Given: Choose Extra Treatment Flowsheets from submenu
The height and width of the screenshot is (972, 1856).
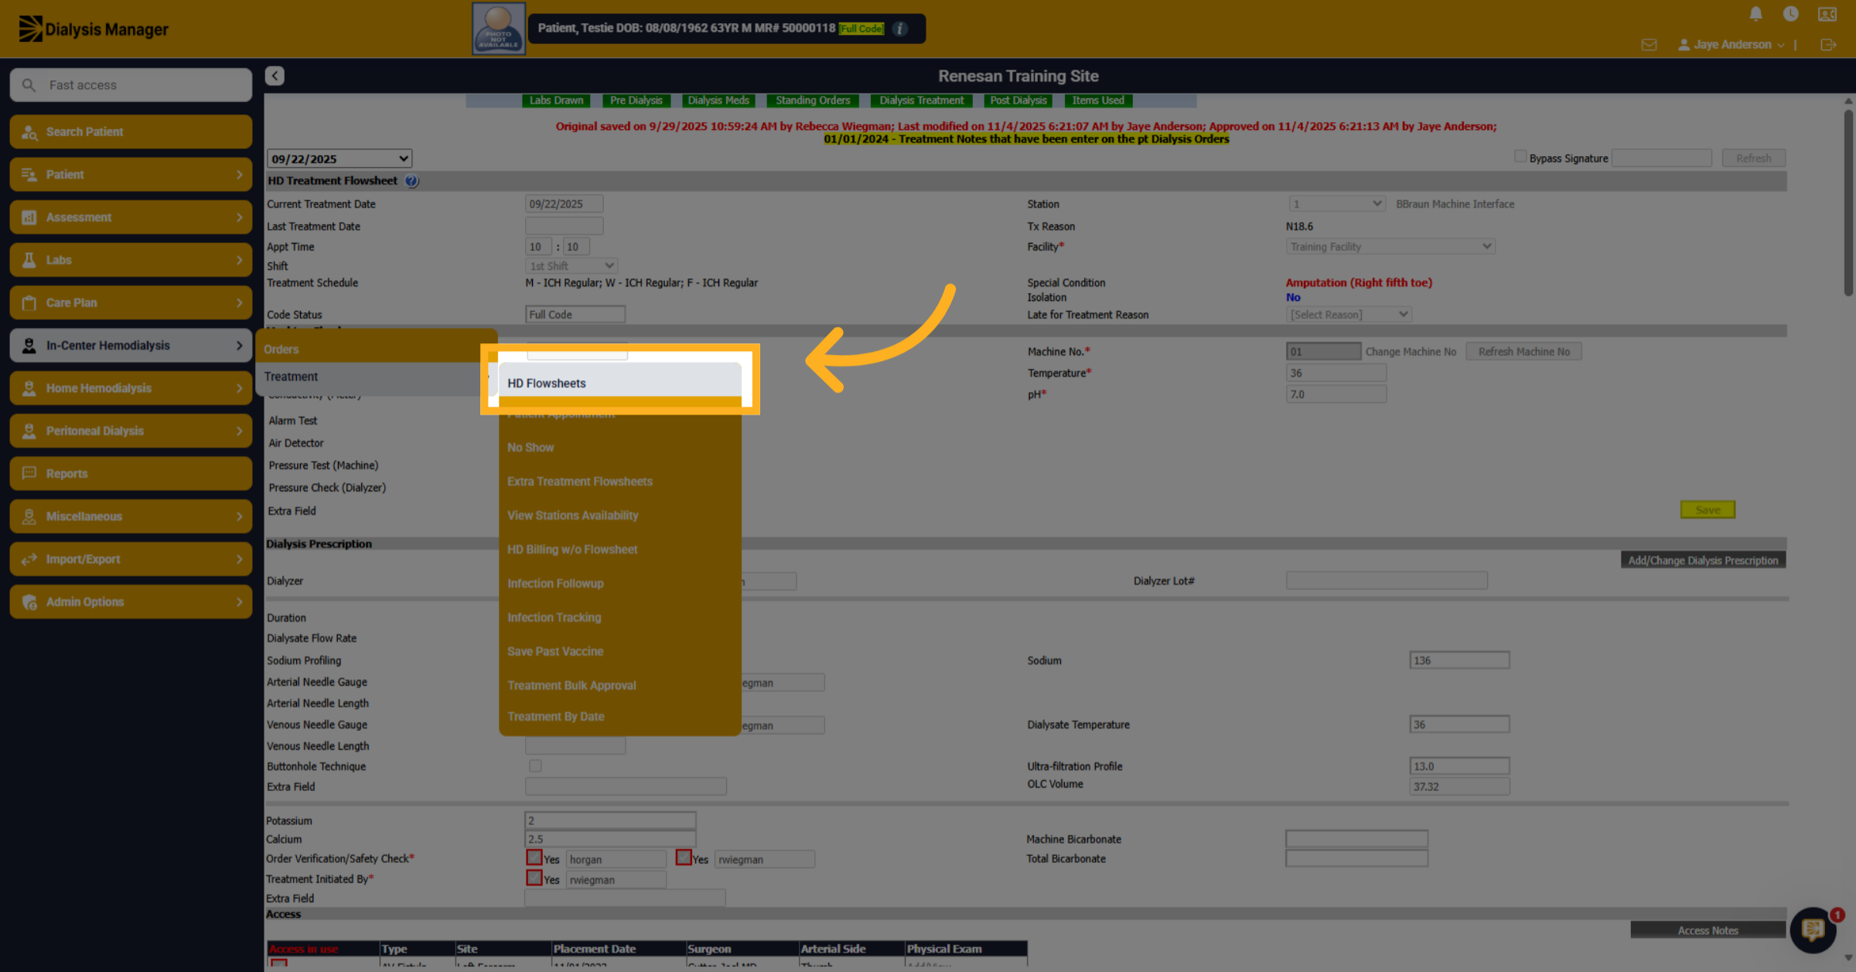Looking at the screenshot, I should 580,481.
